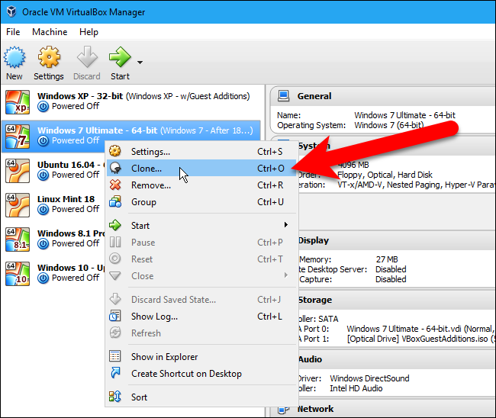
Task: Open the Help menu
Action: click(89, 32)
